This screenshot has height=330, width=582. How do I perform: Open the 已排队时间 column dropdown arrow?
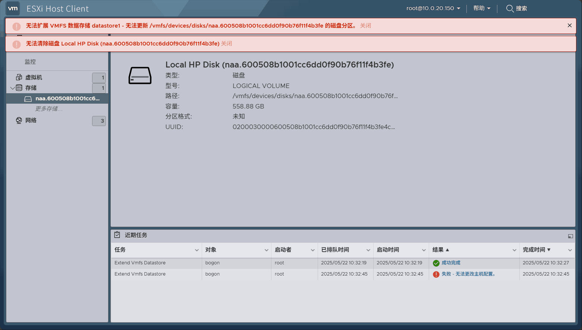point(368,250)
